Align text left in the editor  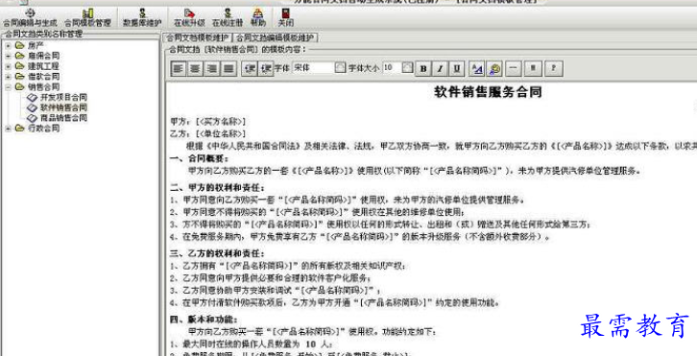click(x=179, y=68)
